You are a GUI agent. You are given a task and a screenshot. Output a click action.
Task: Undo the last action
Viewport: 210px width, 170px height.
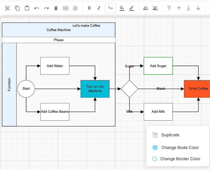point(36,8)
